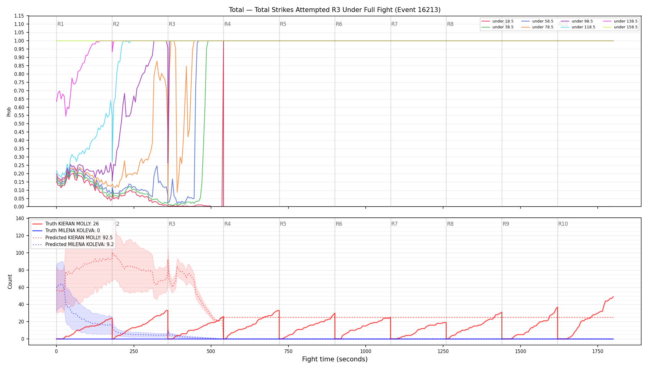Image resolution: width=648 pixels, height=370 pixels.
Task: Select the 'under 78.5' legend entry
Action: 537,27
